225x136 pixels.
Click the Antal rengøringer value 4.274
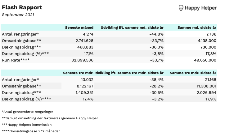coord(87,34)
